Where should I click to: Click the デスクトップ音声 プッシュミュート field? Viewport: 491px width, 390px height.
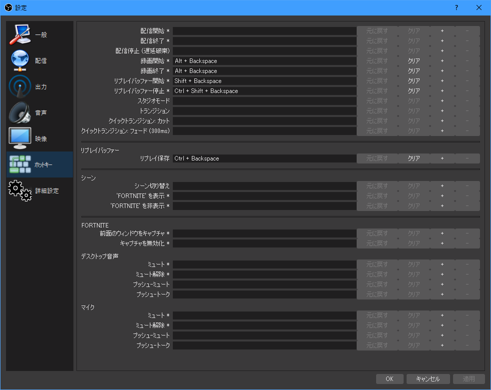(x=265, y=284)
